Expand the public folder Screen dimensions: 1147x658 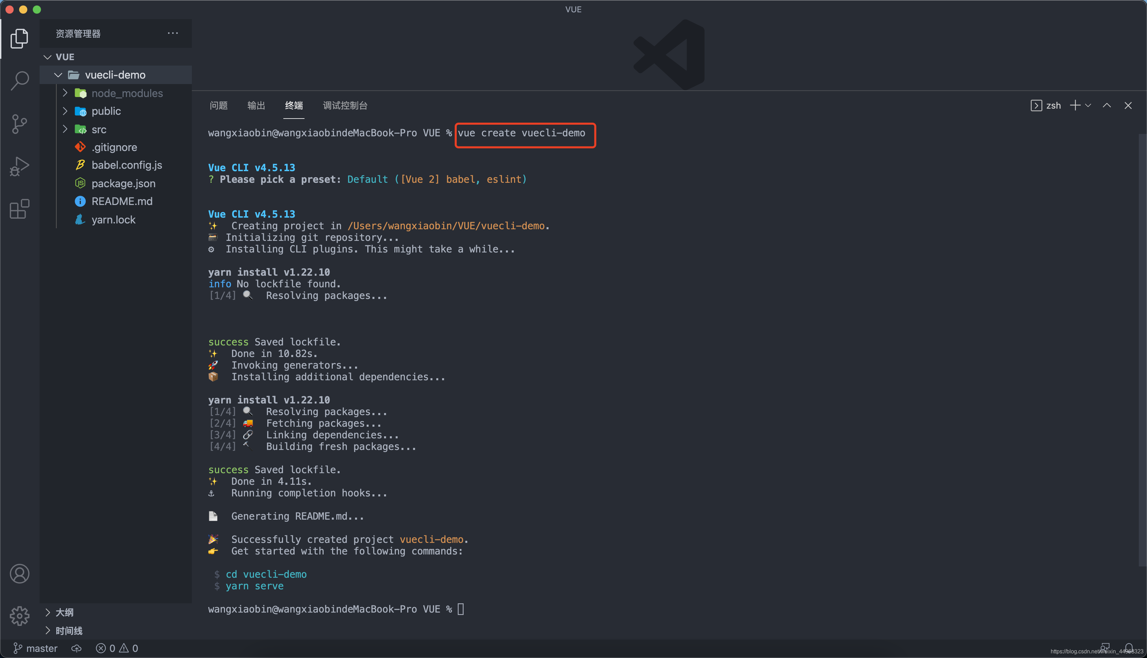click(66, 110)
